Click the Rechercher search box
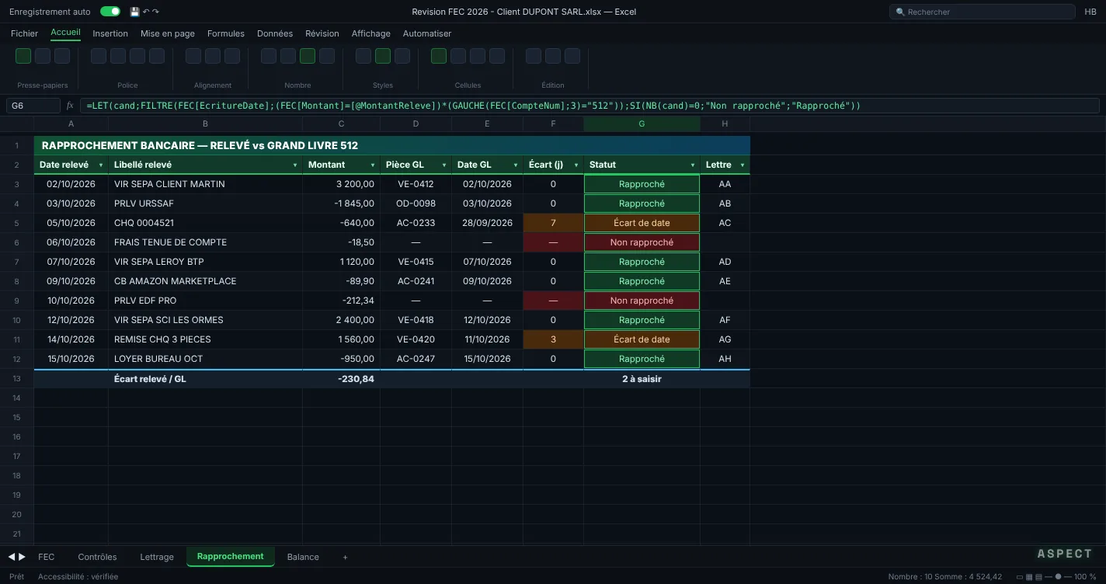The height and width of the screenshot is (584, 1106). point(982,12)
